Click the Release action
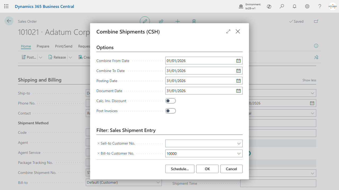339x190 pixels. click(x=57, y=57)
